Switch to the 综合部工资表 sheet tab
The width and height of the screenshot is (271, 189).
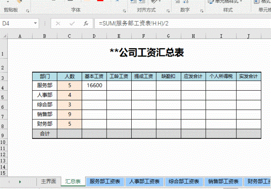tap(184, 181)
